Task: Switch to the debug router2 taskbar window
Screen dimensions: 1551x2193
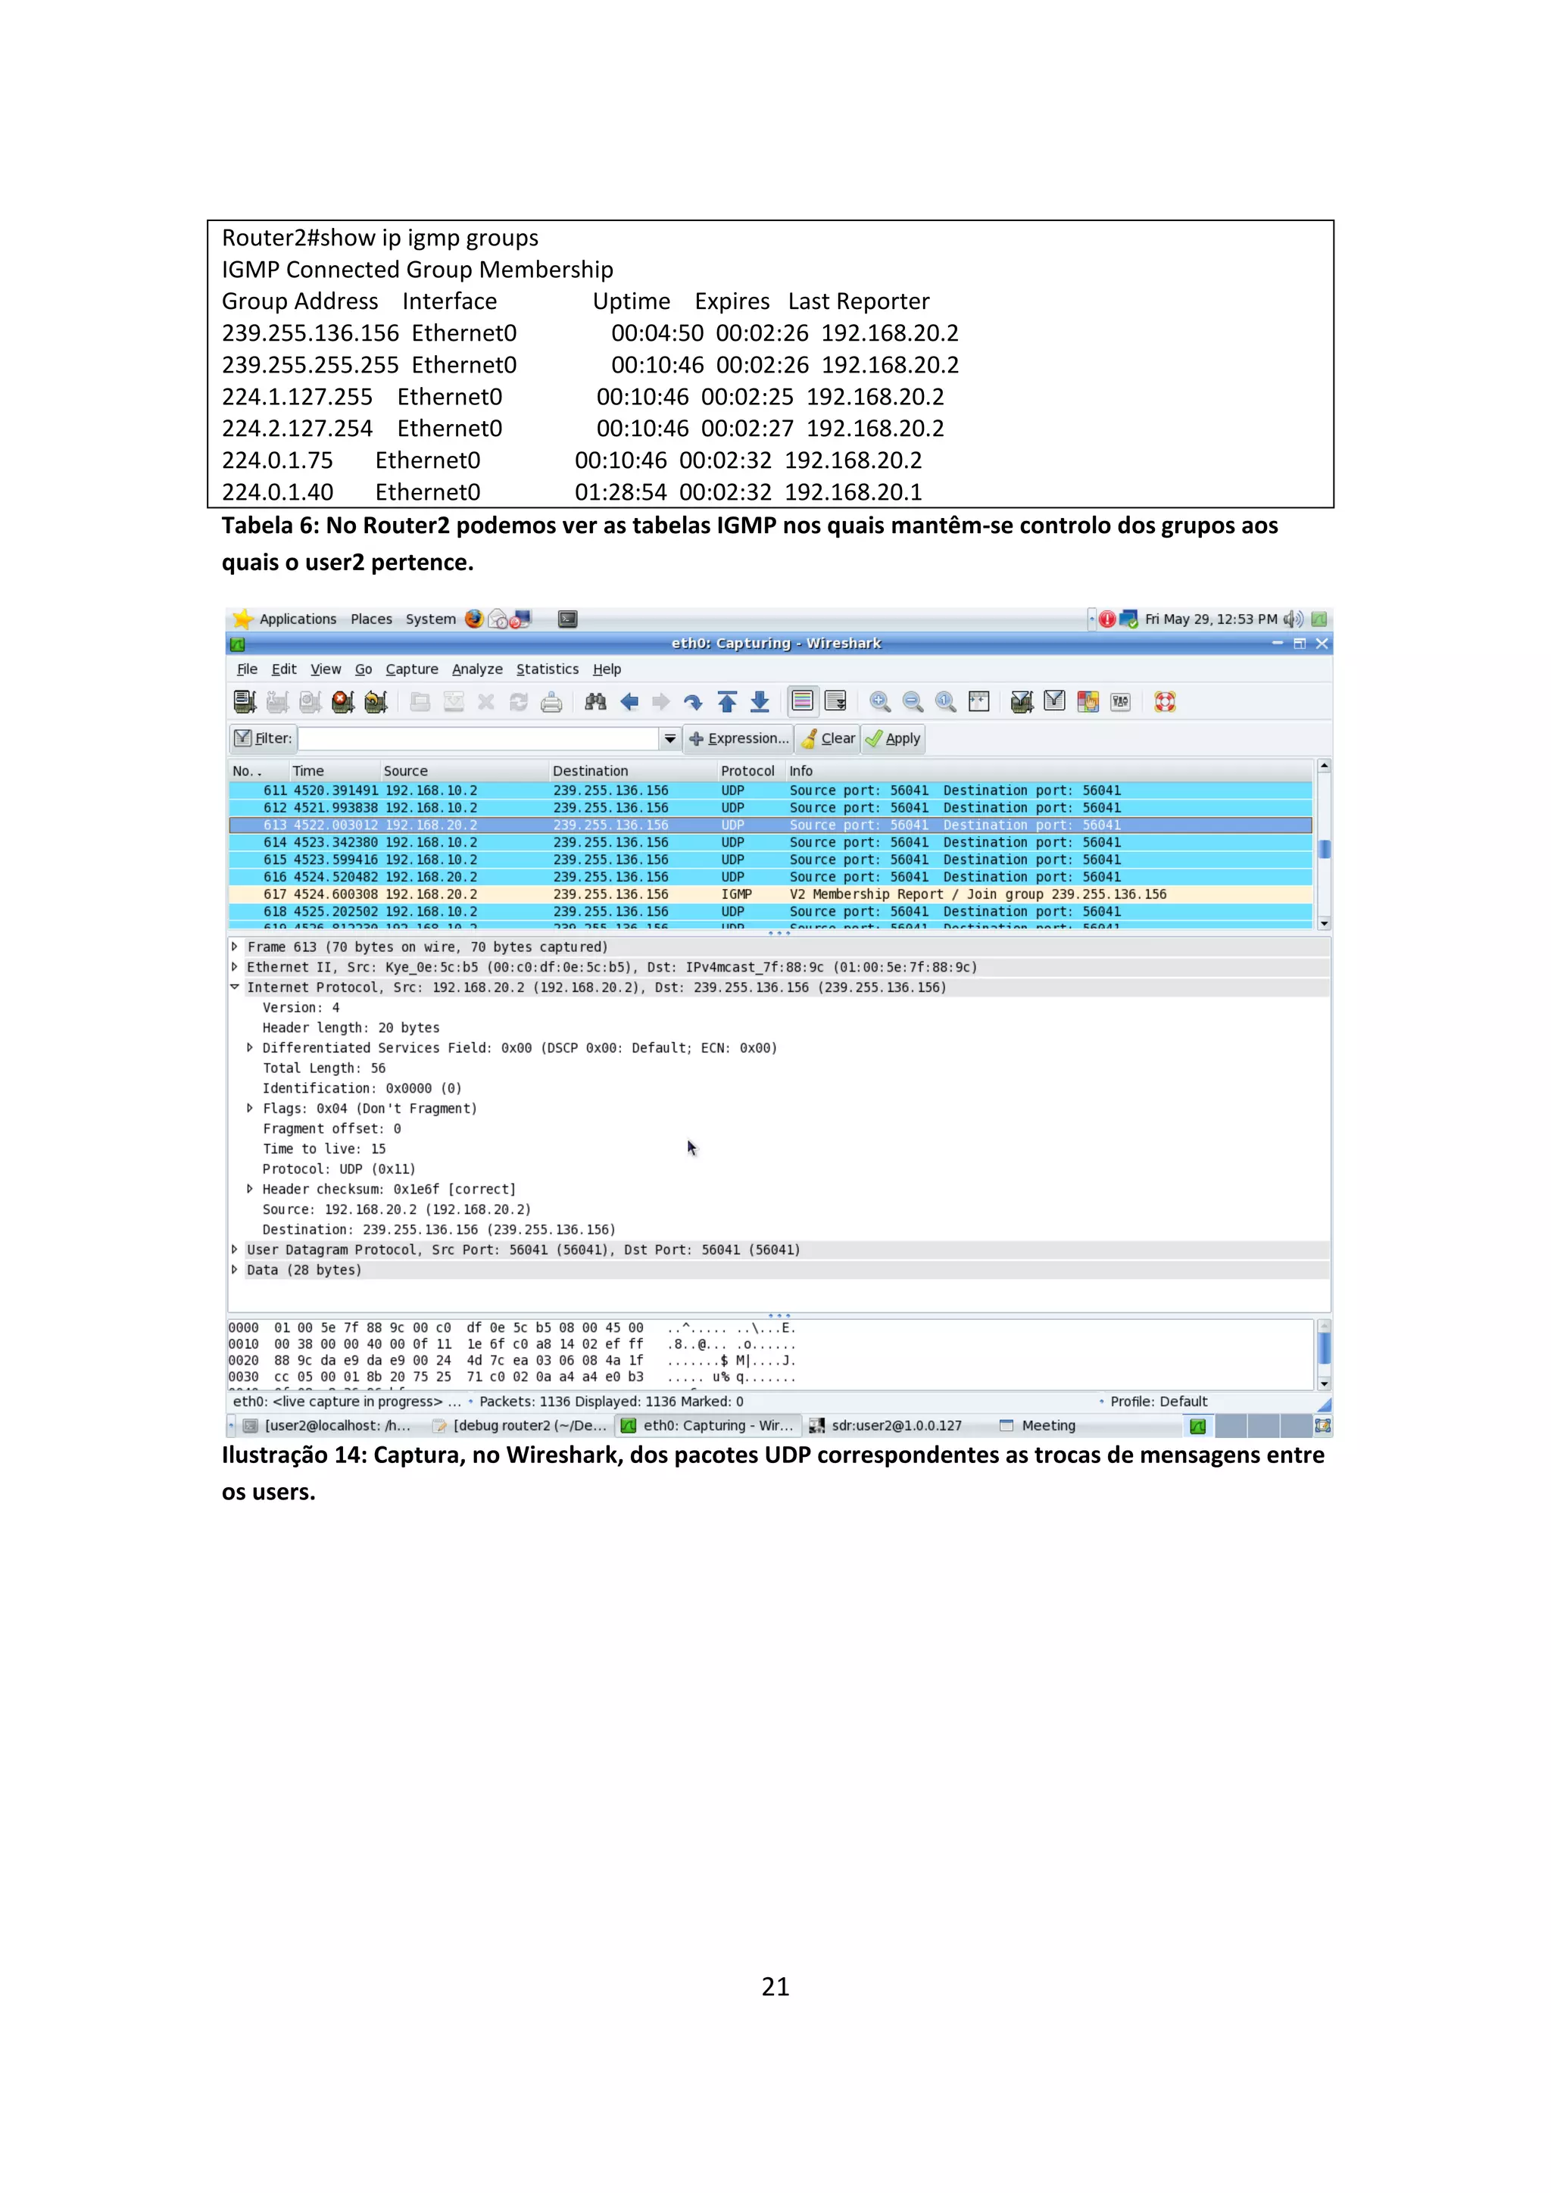Action: pyautogui.click(x=520, y=1426)
